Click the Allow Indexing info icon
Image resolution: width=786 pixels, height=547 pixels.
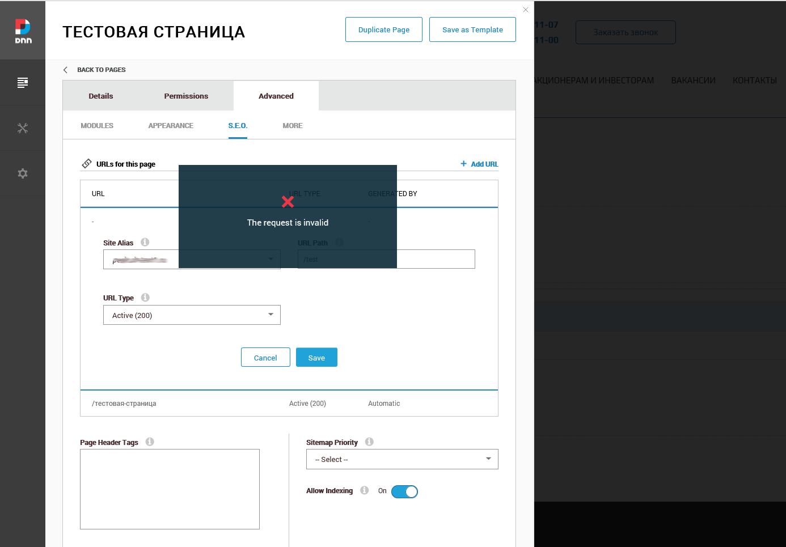click(x=365, y=490)
